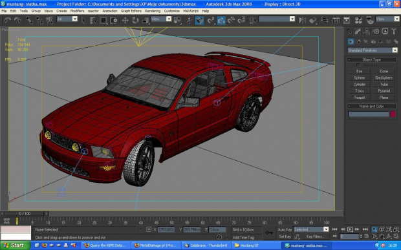The width and height of the screenshot is (401, 250).
Task: Click the Redo arrow in main toolbar
Action: (x=17, y=20)
